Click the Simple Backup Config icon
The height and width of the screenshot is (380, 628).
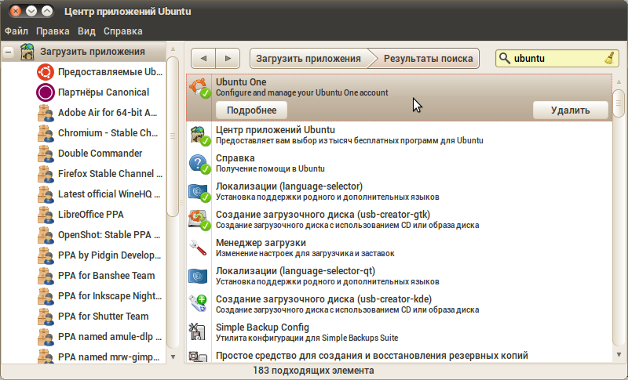(x=197, y=332)
